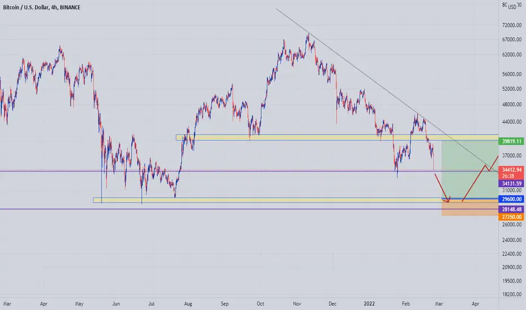Click the red 34412.94 current price label
This screenshot has width=526, height=310.
pyautogui.click(x=511, y=170)
